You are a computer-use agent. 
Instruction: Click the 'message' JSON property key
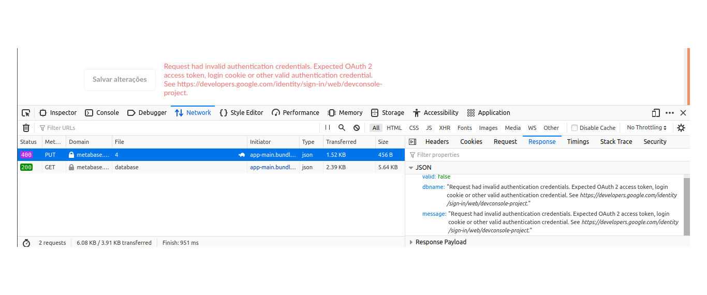[434, 214]
